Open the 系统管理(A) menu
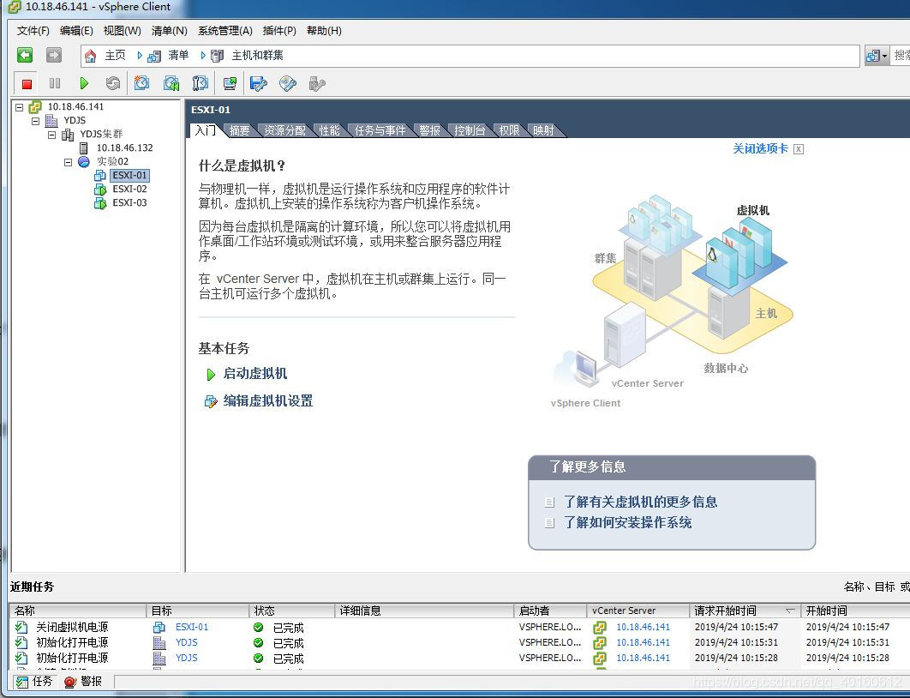 (x=225, y=31)
